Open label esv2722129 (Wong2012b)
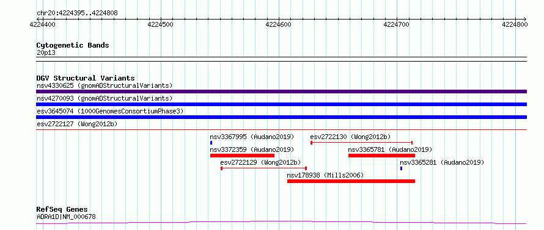 pos(260,162)
